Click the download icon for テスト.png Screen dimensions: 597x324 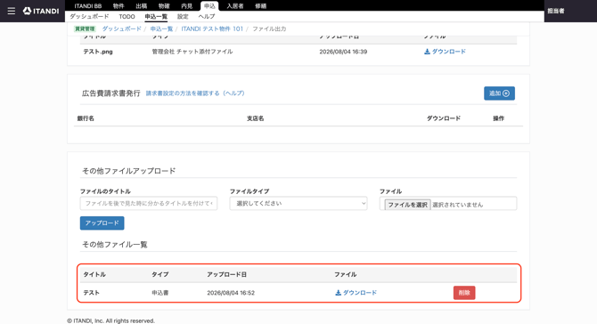pyautogui.click(x=427, y=52)
